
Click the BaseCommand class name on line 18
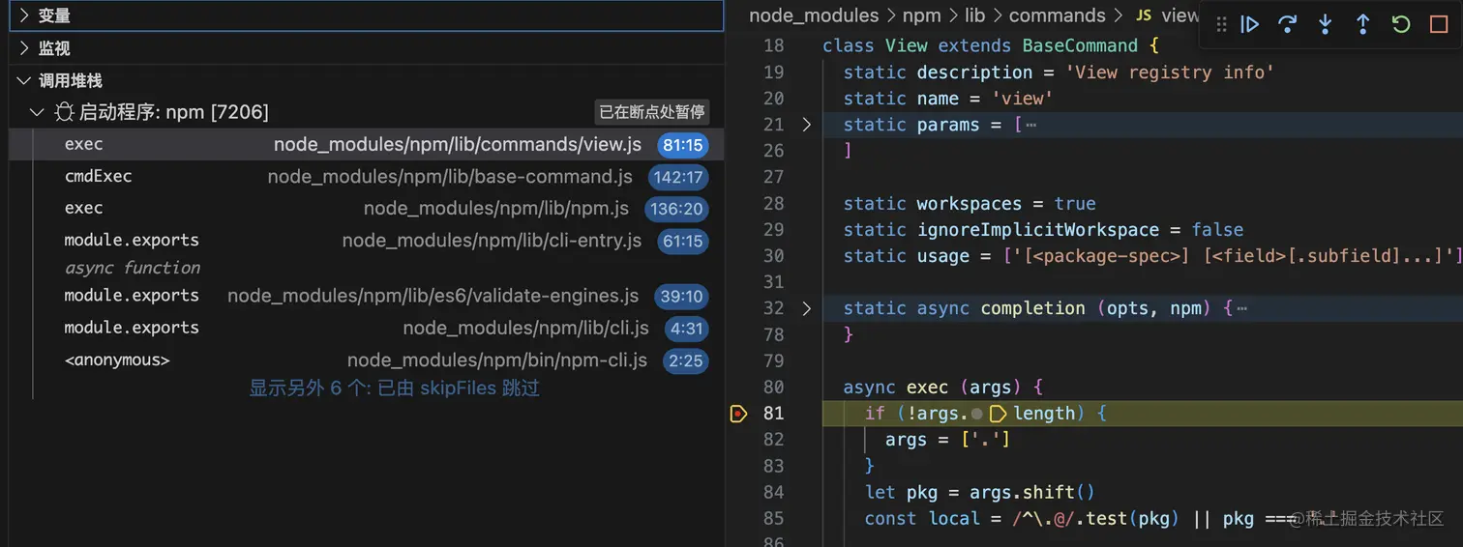coord(1080,45)
